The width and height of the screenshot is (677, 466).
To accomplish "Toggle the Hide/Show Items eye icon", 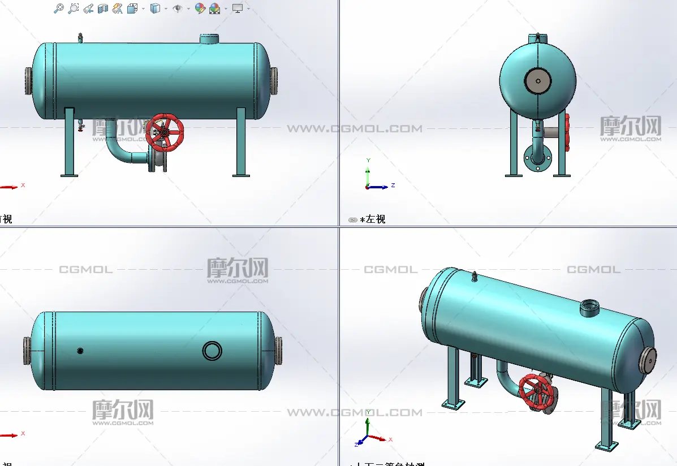I will [178, 8].
